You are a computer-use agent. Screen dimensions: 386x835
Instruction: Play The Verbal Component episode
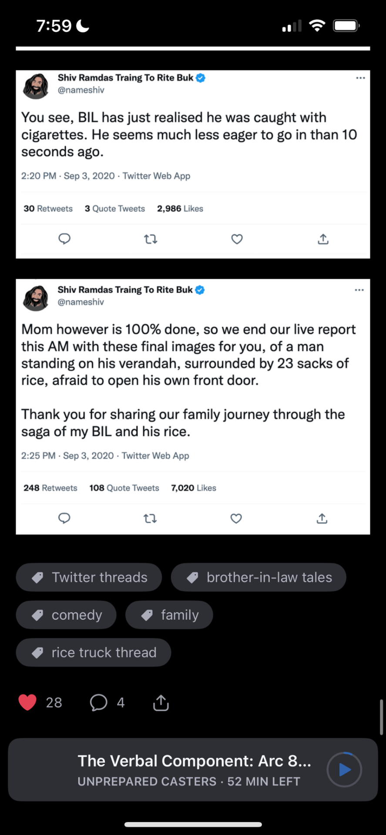point(344,769)
